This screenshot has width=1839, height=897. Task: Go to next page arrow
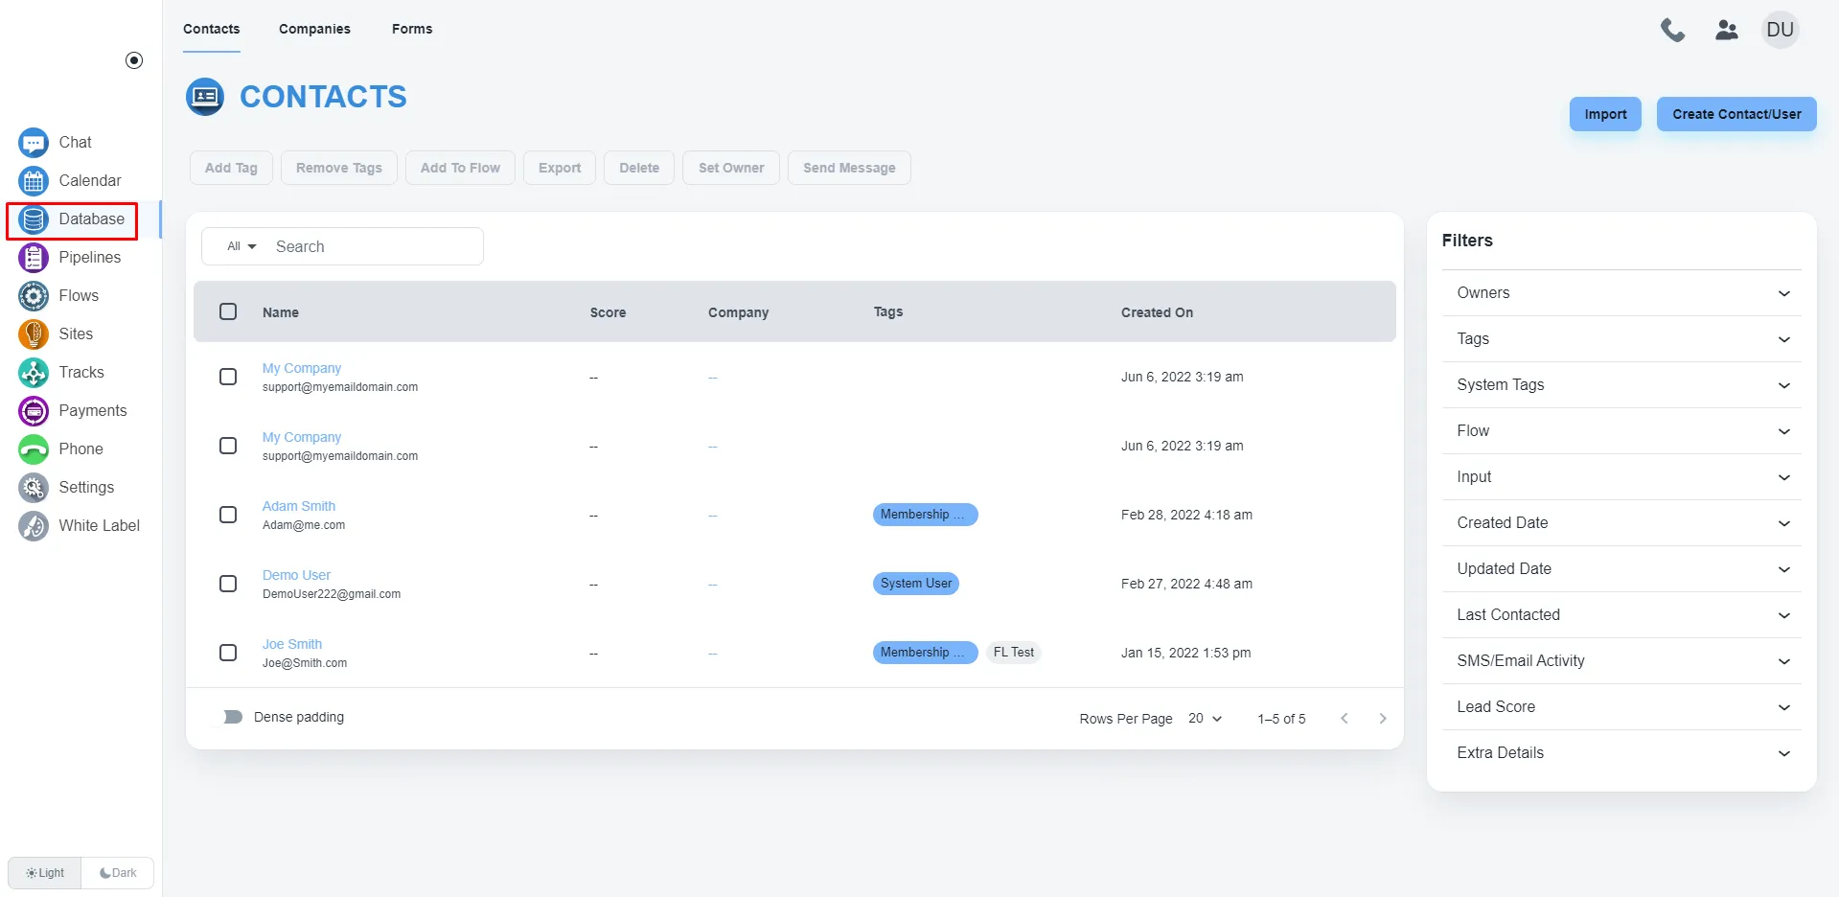(1383, 719)
